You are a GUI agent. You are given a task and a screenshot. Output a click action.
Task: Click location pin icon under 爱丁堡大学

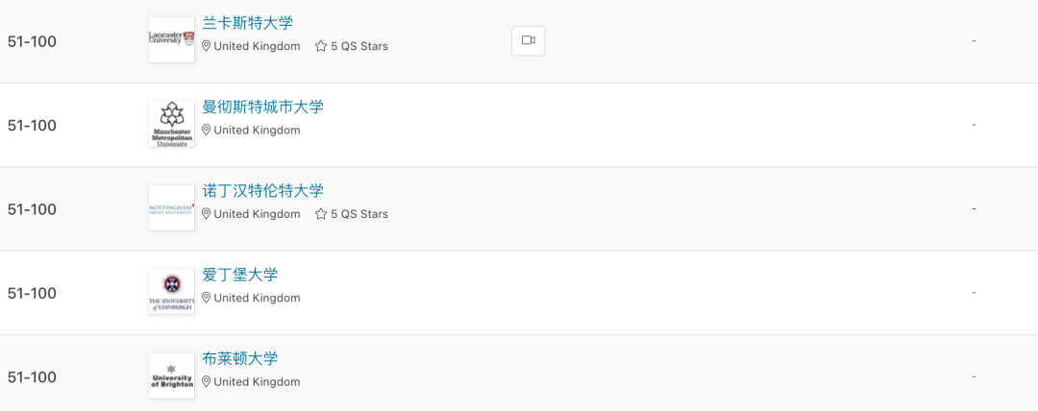click(206, 298)
